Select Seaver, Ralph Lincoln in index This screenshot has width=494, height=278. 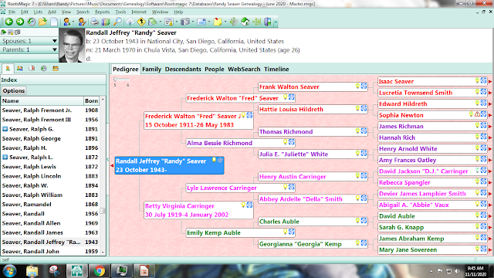50,176
